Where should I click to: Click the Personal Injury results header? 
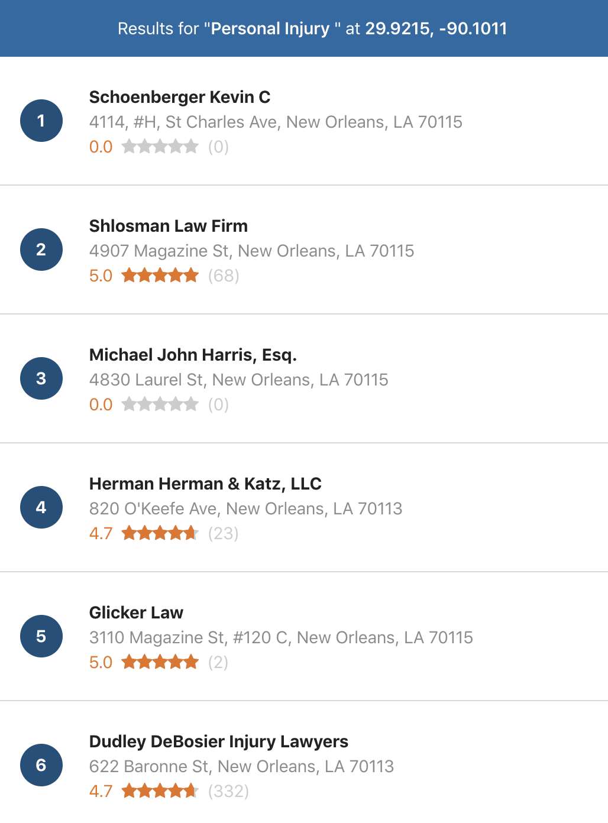click(304, 28)
